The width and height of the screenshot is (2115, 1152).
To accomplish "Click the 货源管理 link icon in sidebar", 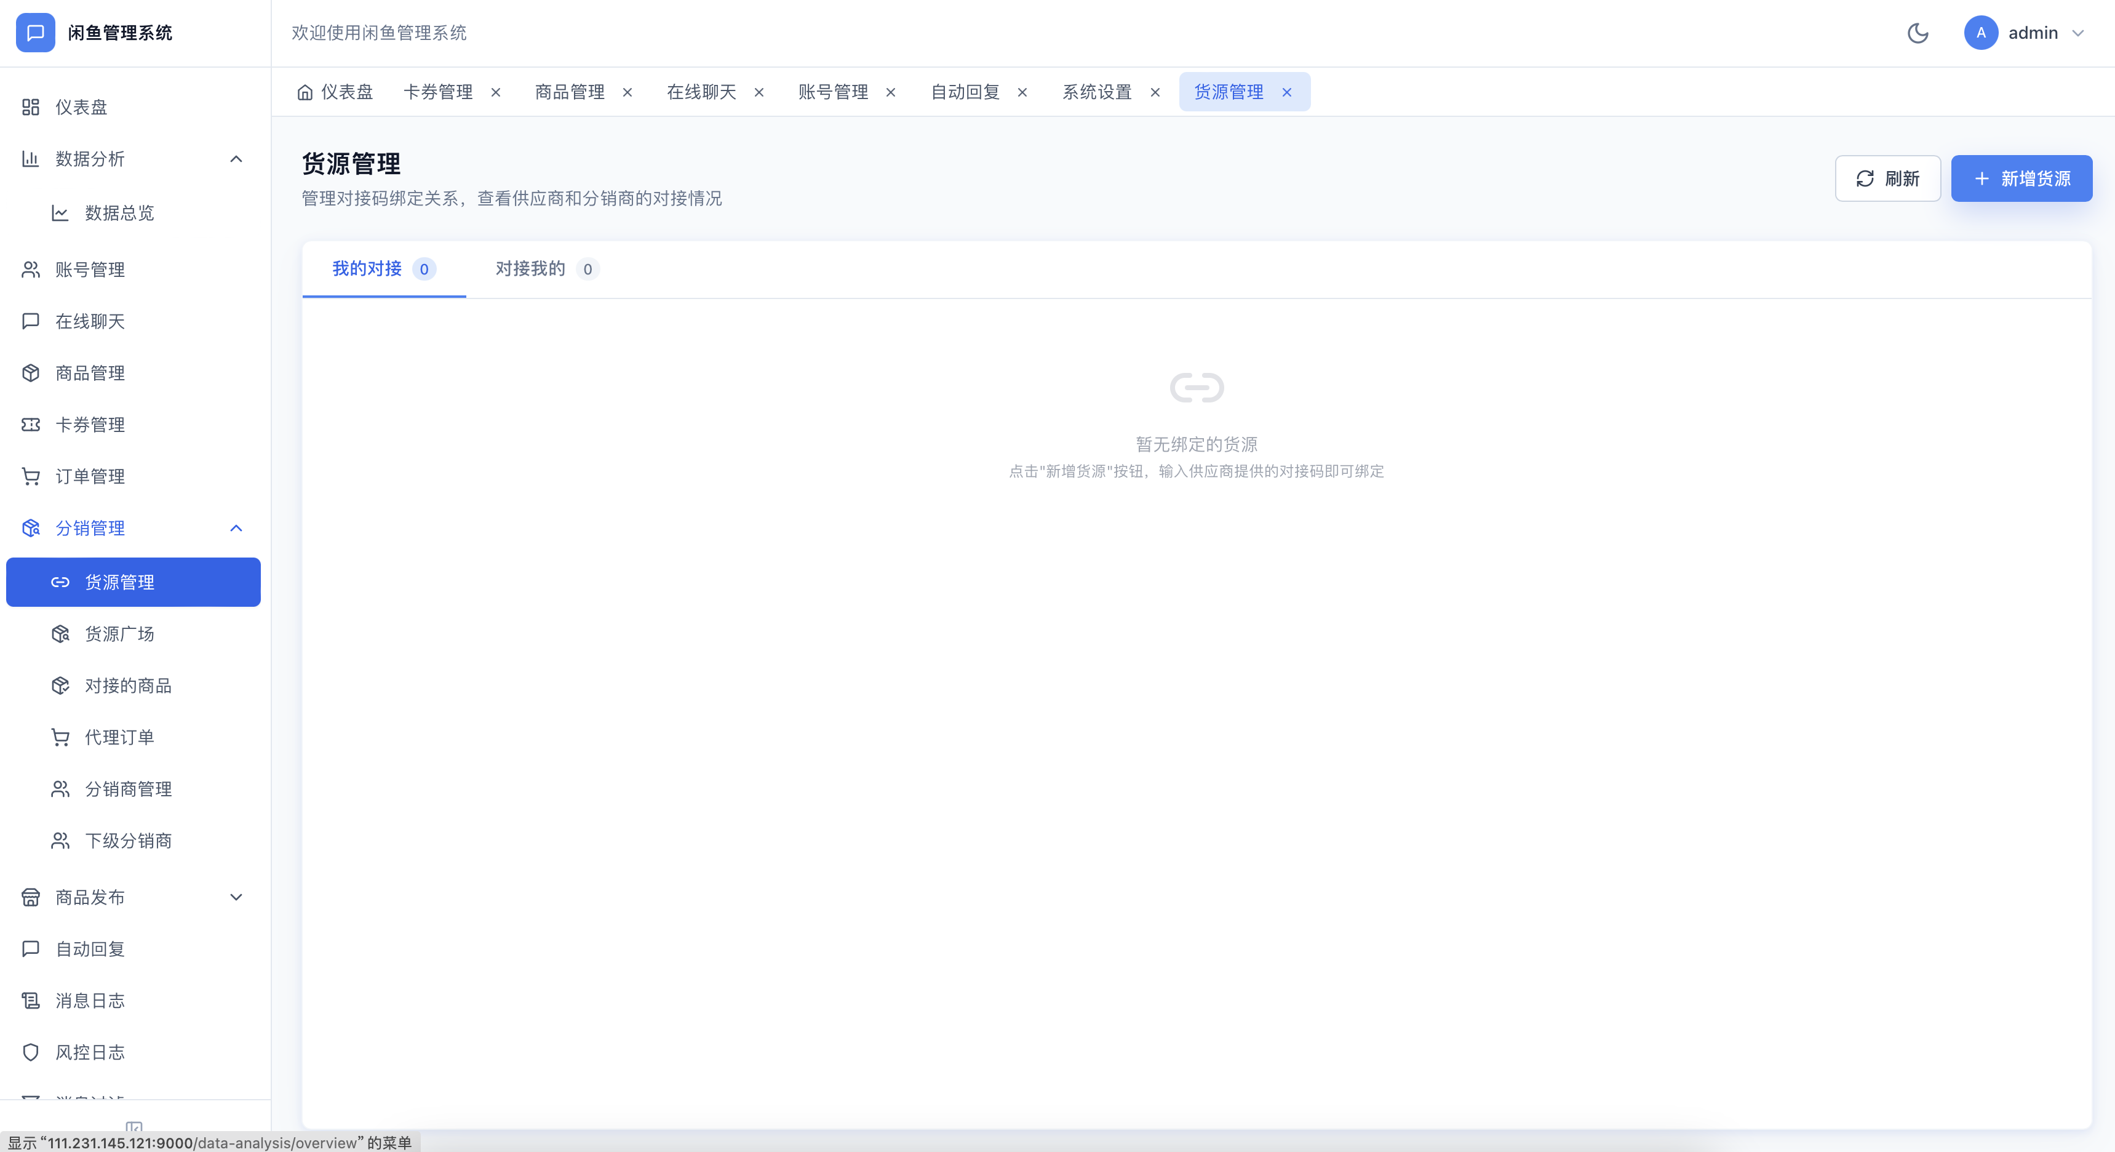I will point(60,582).
